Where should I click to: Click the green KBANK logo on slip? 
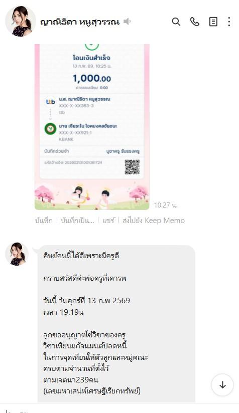50,128
